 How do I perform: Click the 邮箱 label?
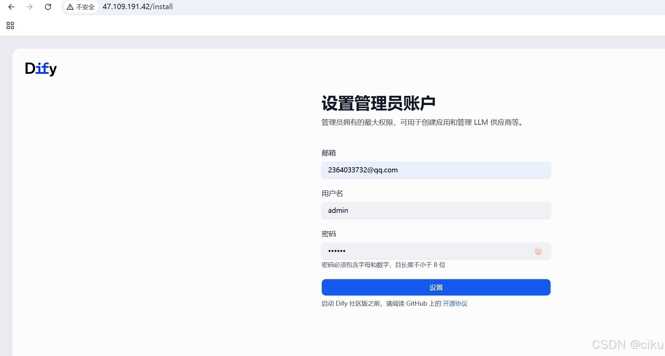click(x=329, y=153)
